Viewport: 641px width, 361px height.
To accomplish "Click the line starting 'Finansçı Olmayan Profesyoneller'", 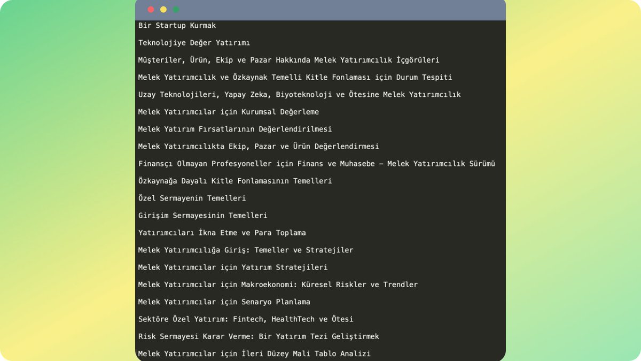I will (x=316, y=164).
